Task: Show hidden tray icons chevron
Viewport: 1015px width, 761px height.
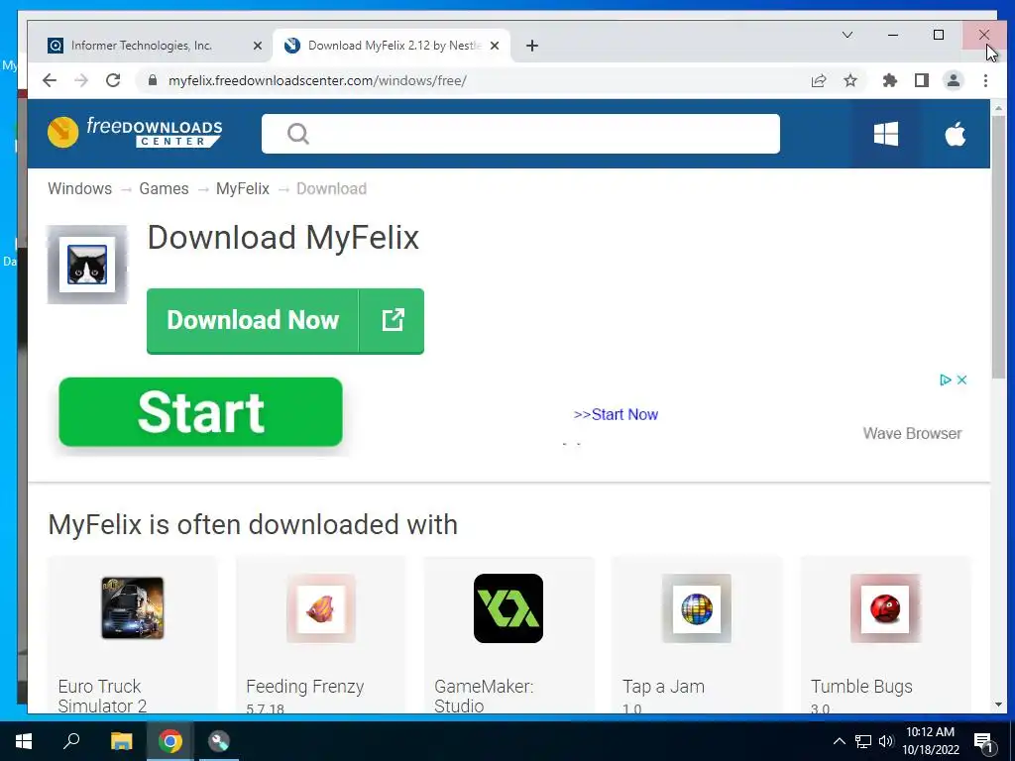Action: pos(839,741)
